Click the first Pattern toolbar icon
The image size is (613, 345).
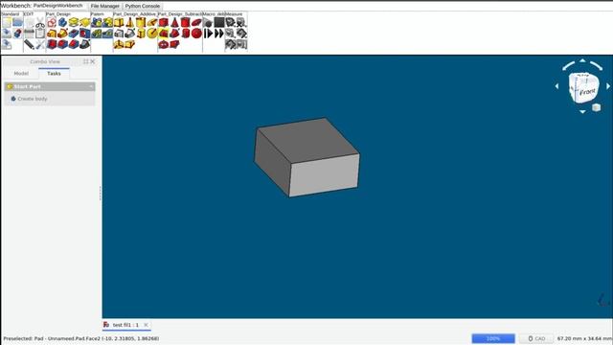click(x=96, y=22)
